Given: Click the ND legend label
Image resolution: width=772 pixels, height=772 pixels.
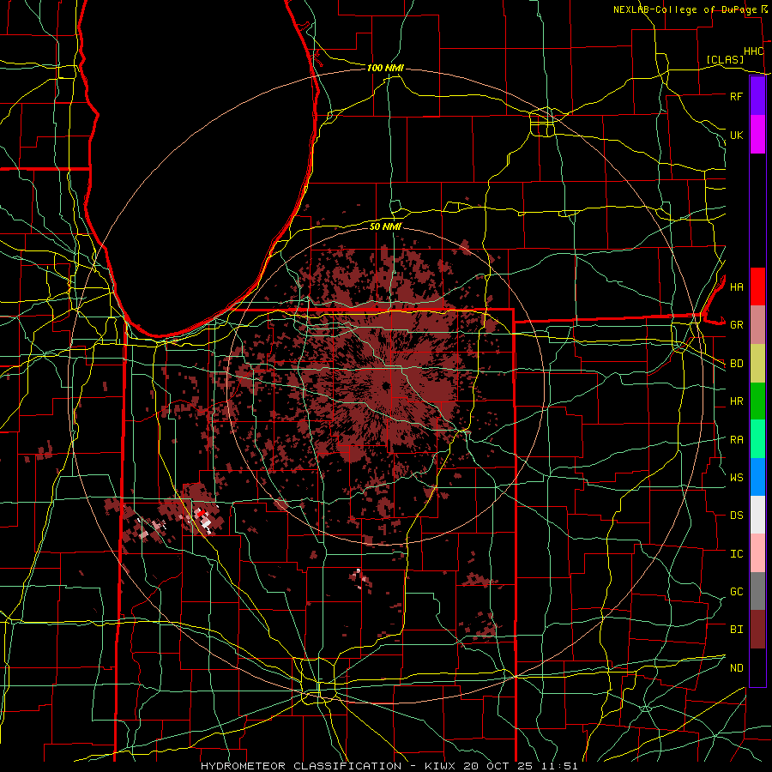Looking at the screenshot, I should point(736,668).
